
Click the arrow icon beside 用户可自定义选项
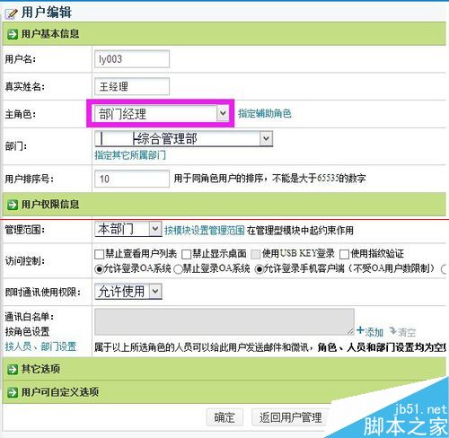point(13,392)
